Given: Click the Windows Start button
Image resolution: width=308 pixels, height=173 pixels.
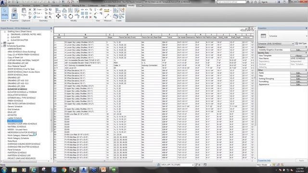Looking at the screenshot, I should point(4,170).
